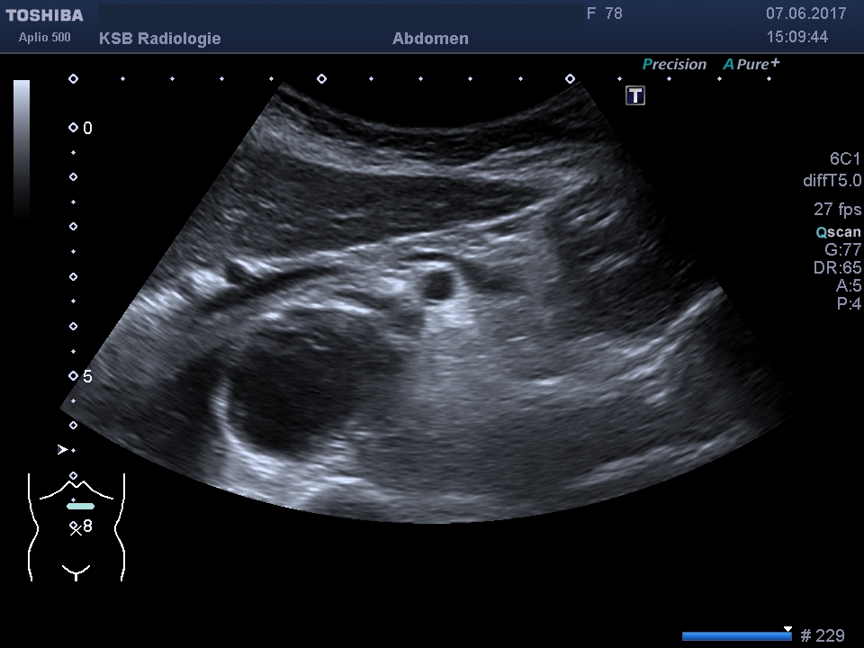Click the patient info F 78
Image resolution: width=864 pixels, height=648 pixels.
point(605,13)
